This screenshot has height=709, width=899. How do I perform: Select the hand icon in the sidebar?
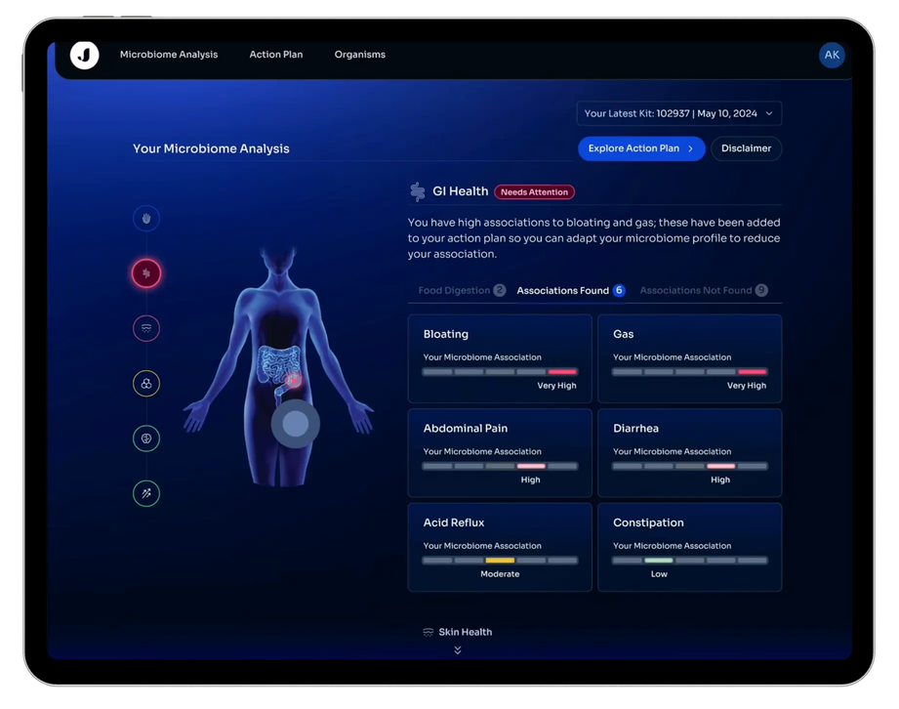pos(146,219)
